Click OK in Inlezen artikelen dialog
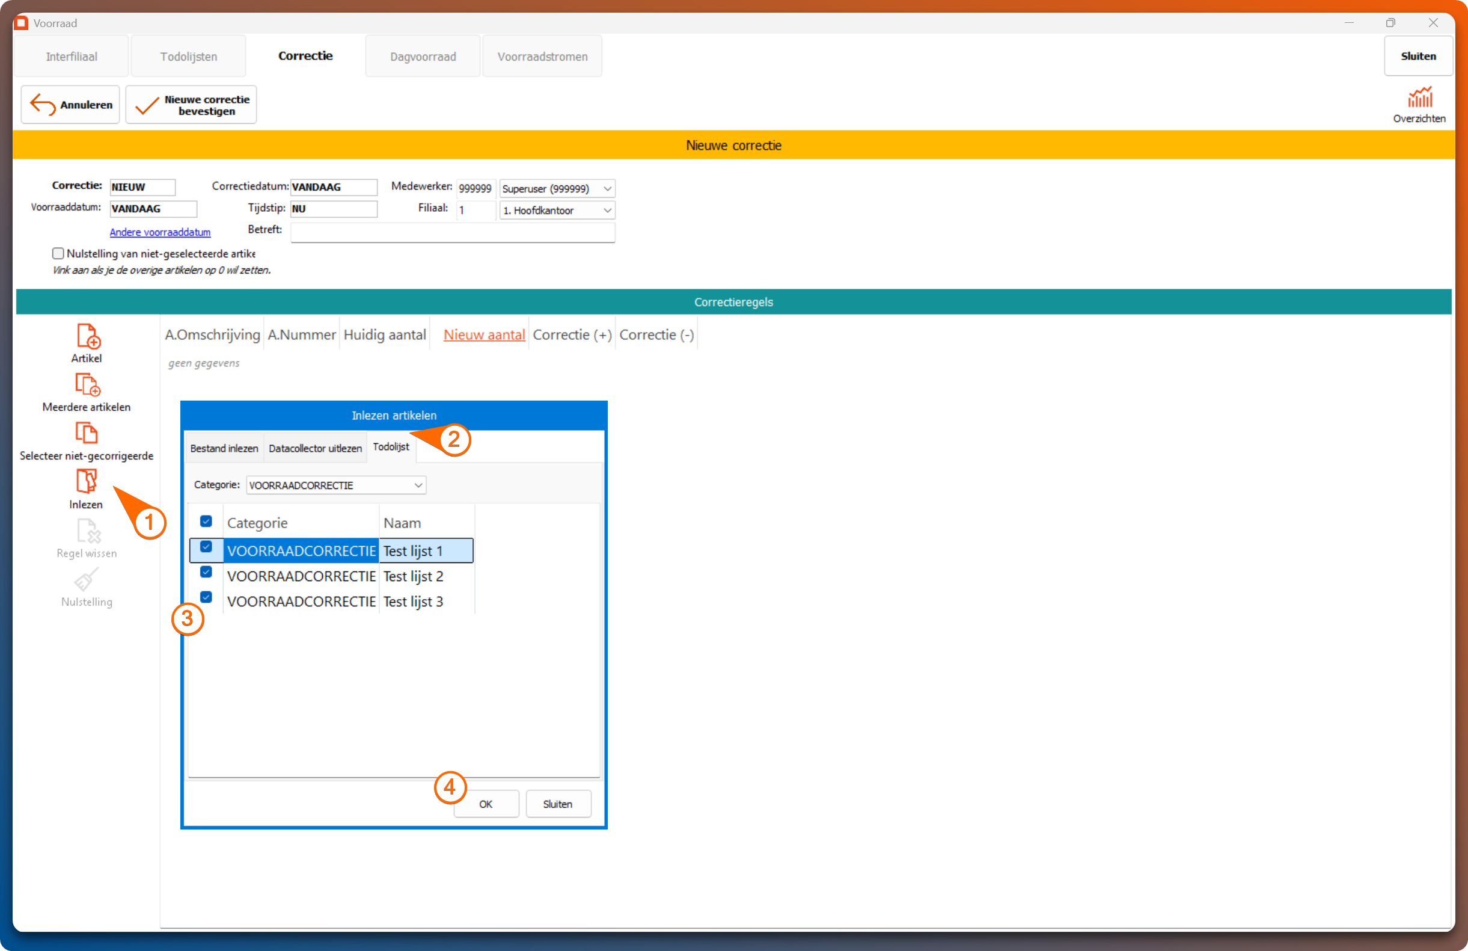The height and width of the screenshot is (951, 1468). 486,804
